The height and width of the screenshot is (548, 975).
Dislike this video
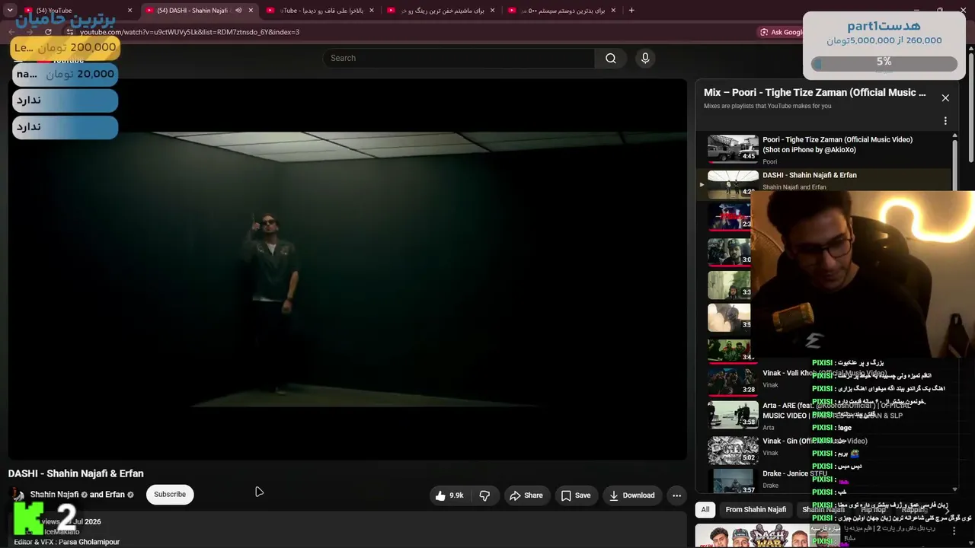[484, 495]
